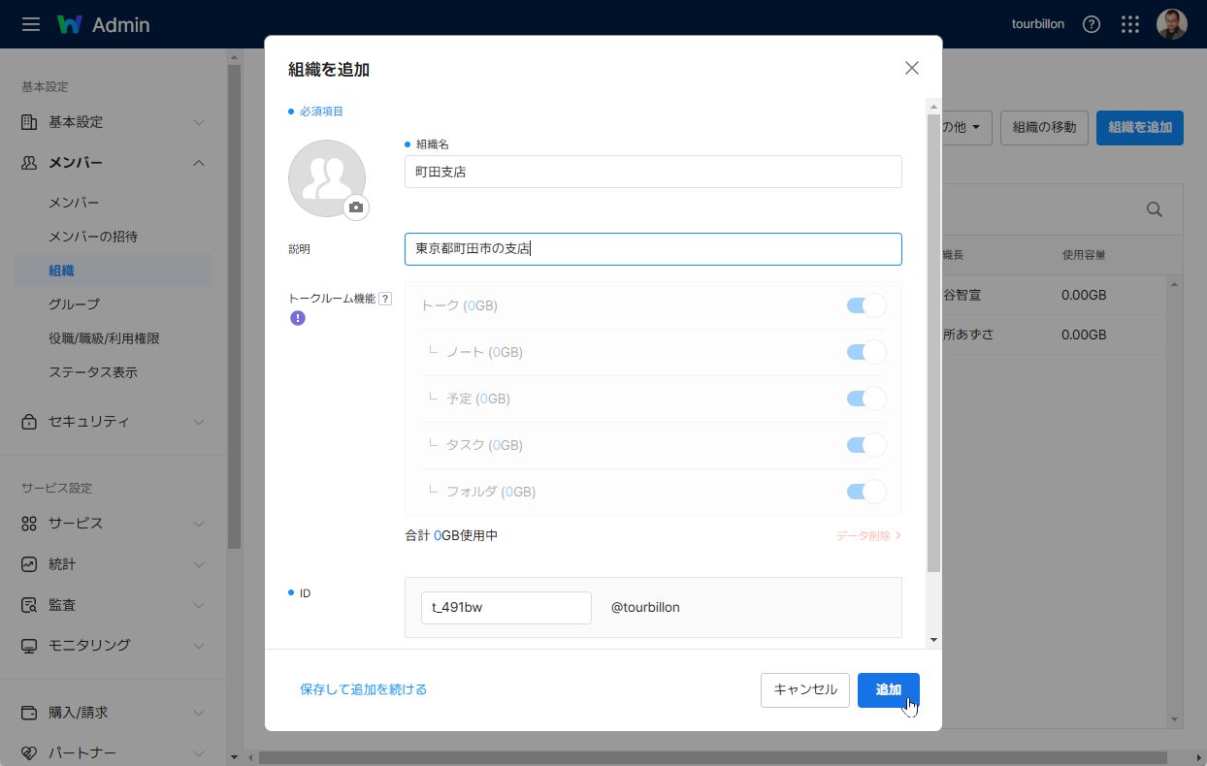The width and height of the screenshot is (1207, 766).
Task: Click the 合計 0GB使用中 text
Action: click(x=451, y=535)
